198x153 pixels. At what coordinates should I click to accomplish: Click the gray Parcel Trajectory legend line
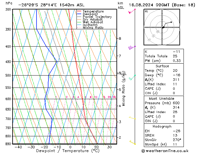point(79,17)
